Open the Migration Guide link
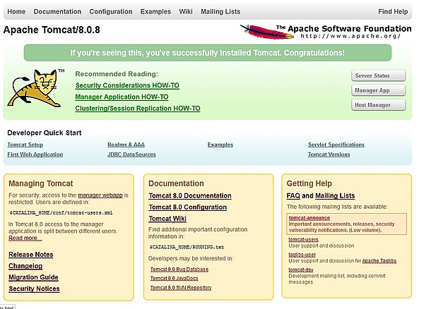This screenshot has height=309, width=424. (33, 277)
